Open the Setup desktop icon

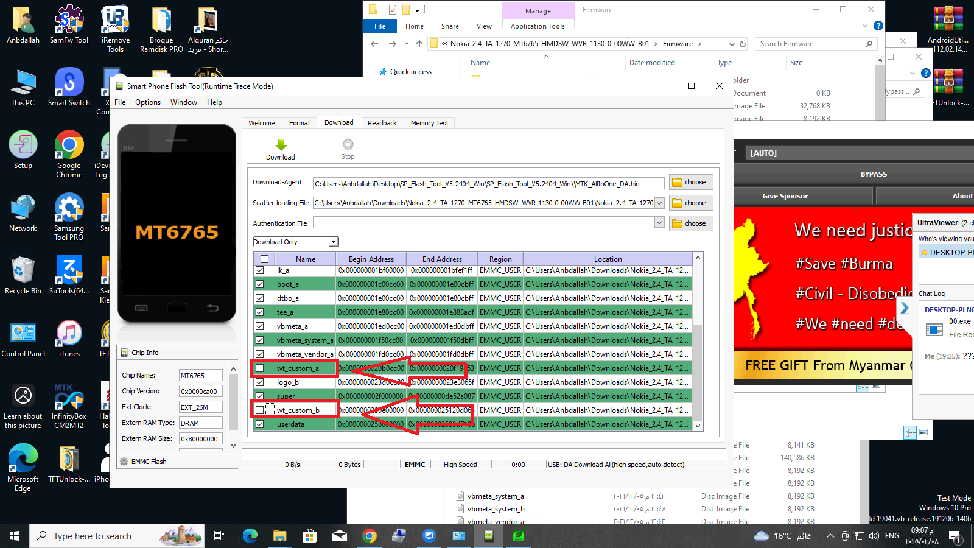pyautogui.click(x=23, y=150)
